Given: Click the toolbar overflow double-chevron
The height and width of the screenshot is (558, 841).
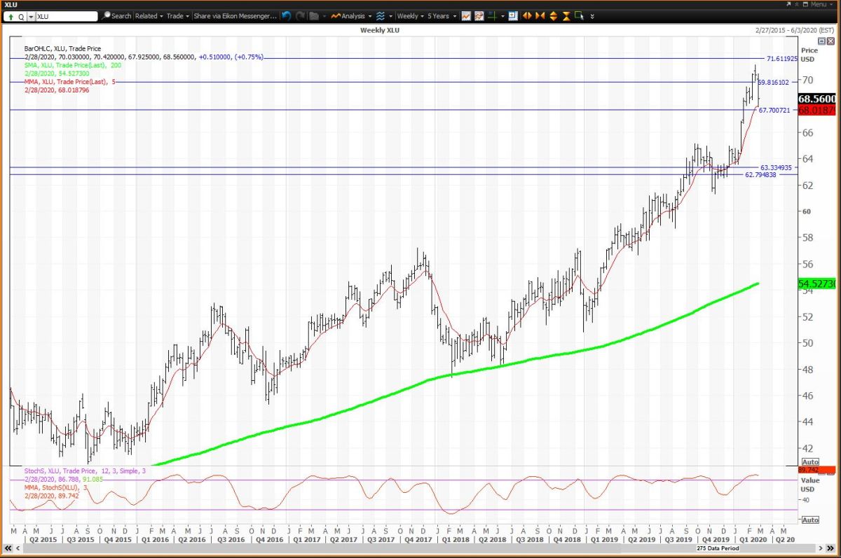Looking at the screenshot, I should pos(592,15).
